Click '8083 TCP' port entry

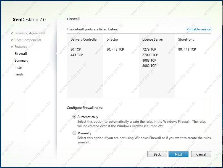149,60
